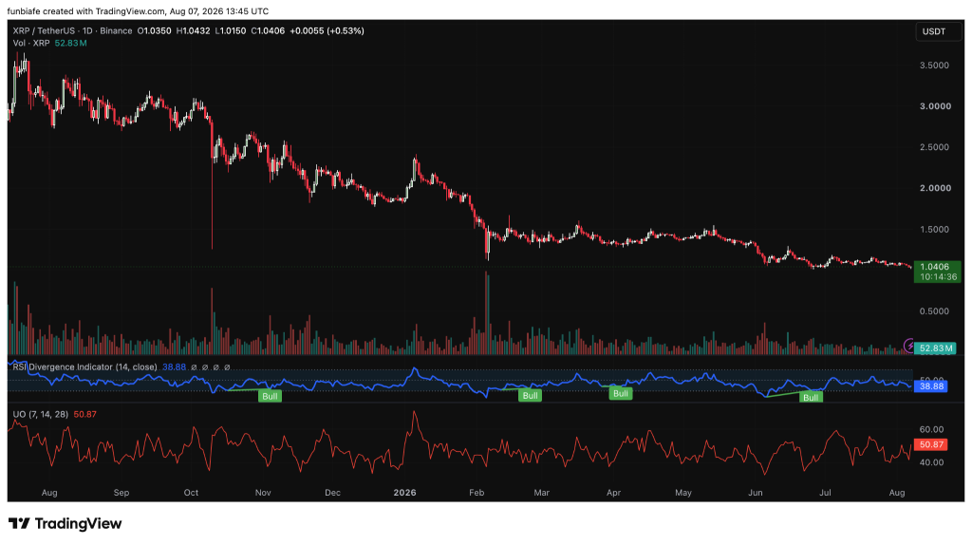Click the TradingView wordmark text
Screen dimensions: 972x545
click(78, 524)
